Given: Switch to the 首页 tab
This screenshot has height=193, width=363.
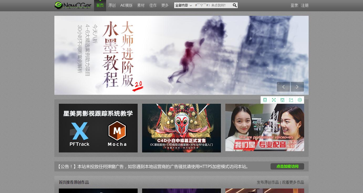Looking at the screenshot, I should (100, 5).
